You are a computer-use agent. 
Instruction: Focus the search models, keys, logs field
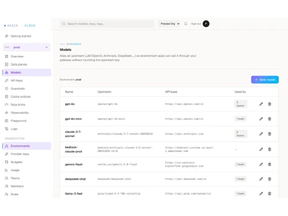[107, 24]
